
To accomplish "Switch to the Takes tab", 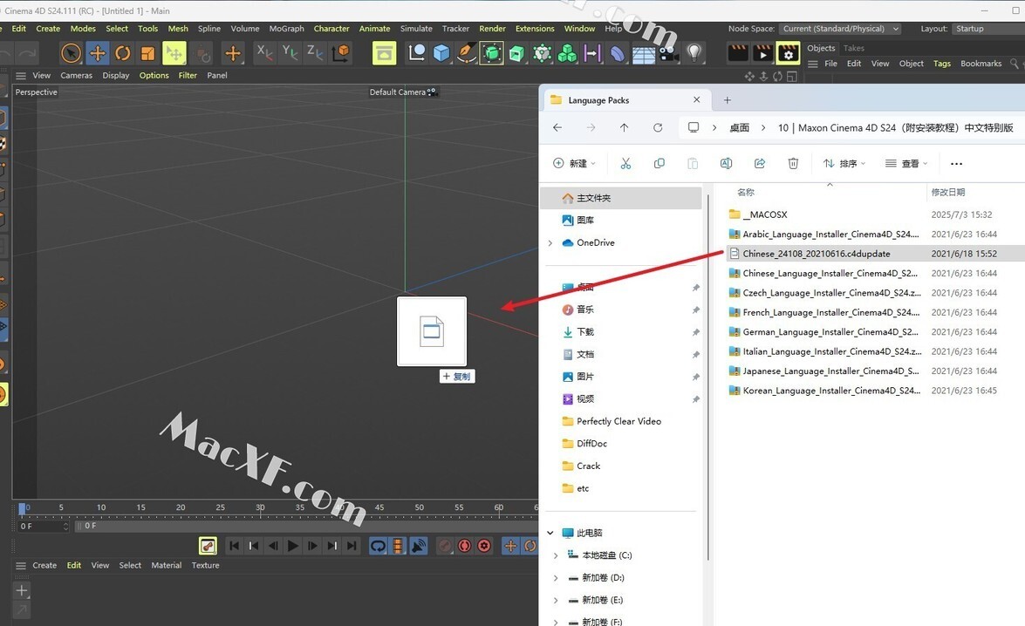I will pos(854,48).
